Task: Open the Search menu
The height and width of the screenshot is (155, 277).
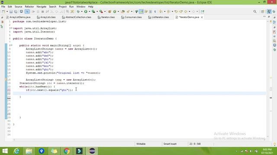Action: coord(52,7)
